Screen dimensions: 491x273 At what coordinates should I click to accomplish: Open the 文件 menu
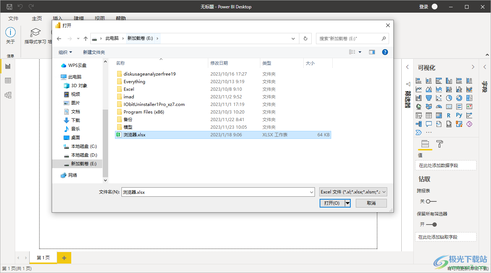[x=13, y=18]
